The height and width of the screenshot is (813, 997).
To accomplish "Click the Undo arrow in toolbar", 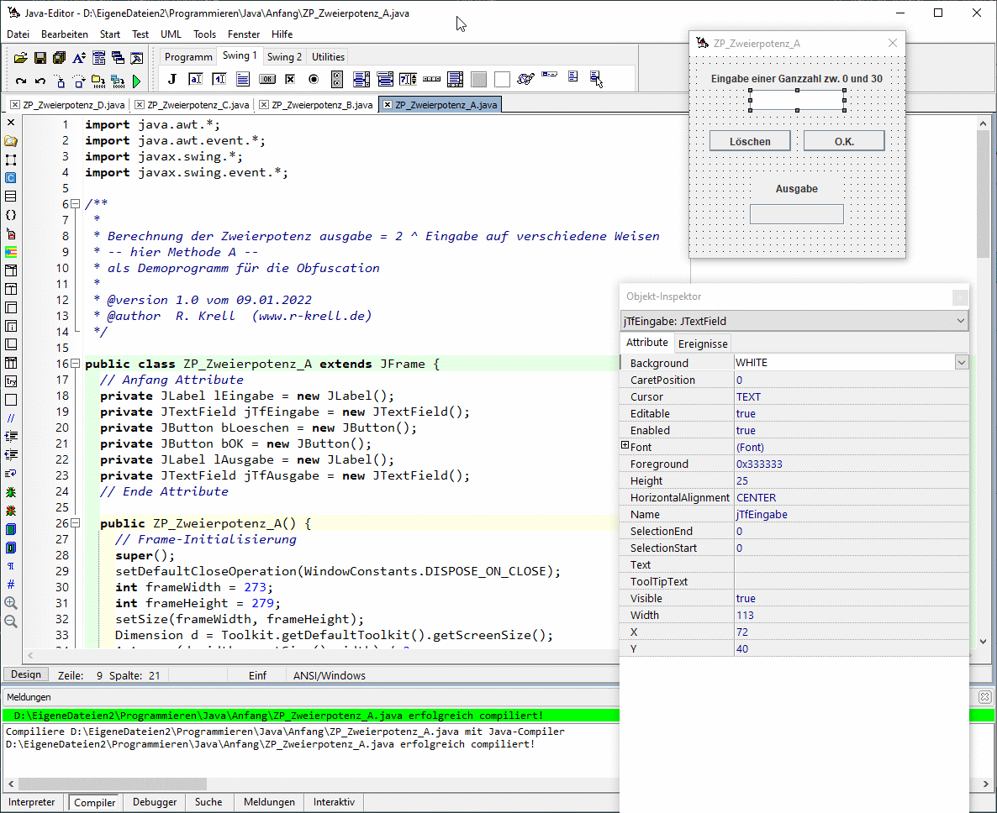I will coord(40,81).
